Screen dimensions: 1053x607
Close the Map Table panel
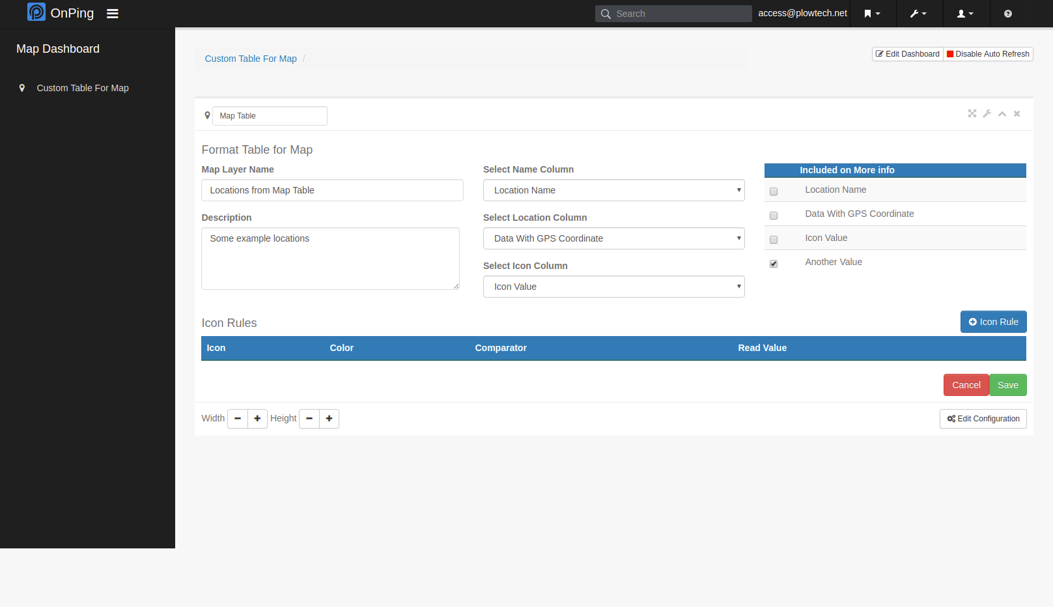pos(1017,113)
